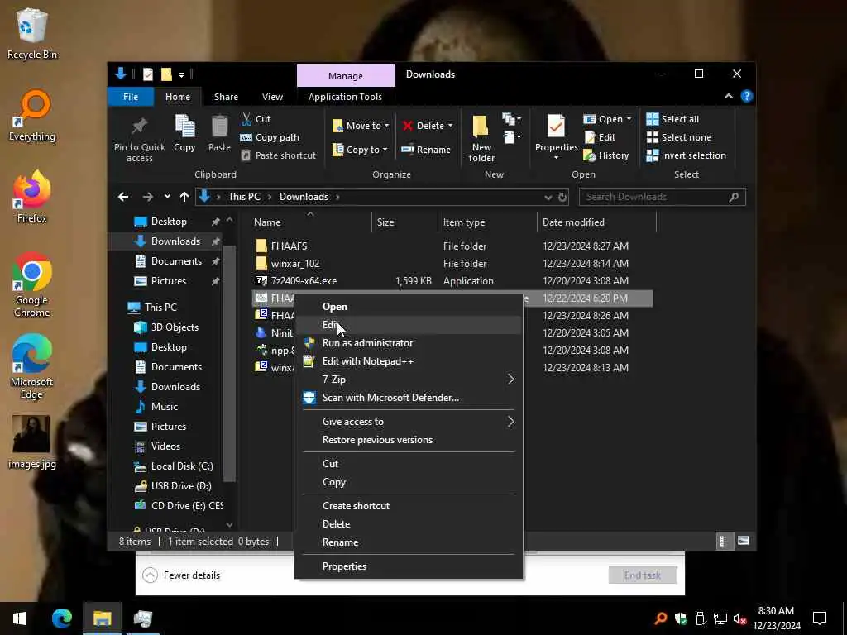Collapse the ribbon with chevron
This screenshot has width=847, height=635.
pyautogui.click(x=728, y=96)
